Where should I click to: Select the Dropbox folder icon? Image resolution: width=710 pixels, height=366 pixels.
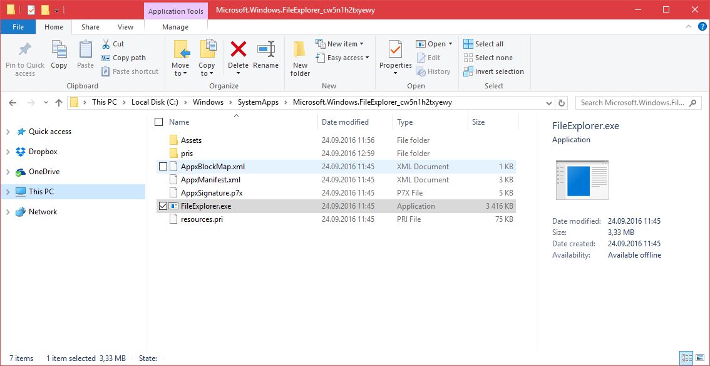pyautogui.click(x=21, y=152)
